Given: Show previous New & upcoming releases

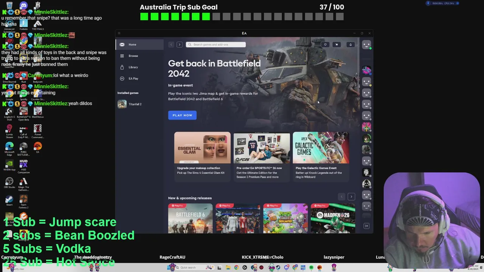Looking at the screenshot, I should (x=341, y=196).
